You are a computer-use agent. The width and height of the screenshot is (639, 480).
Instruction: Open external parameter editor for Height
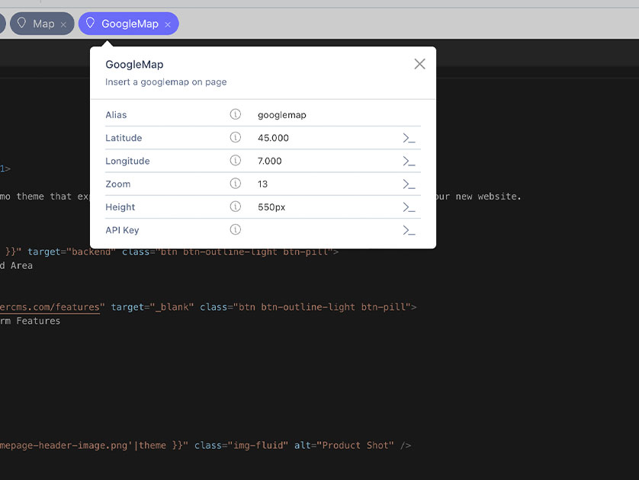pyautogui.click(x=409, y=207)
